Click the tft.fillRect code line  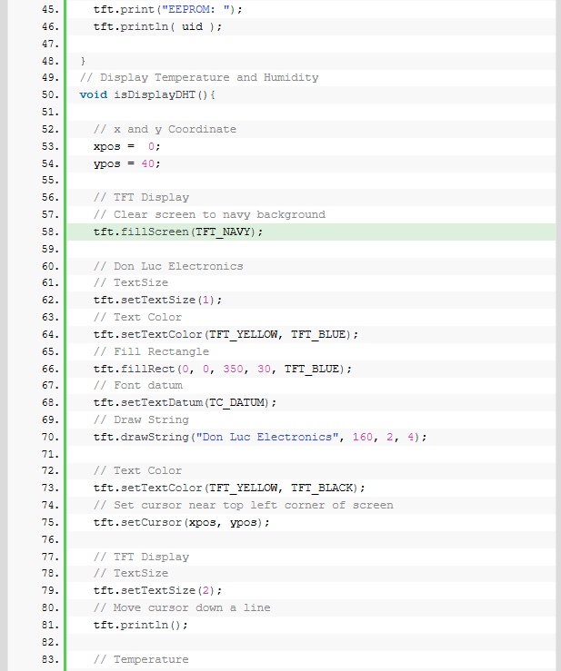(222, 369)
